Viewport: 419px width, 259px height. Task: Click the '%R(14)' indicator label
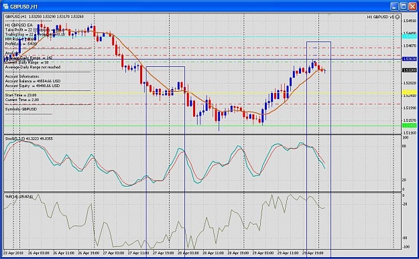(x=19, y=197)
